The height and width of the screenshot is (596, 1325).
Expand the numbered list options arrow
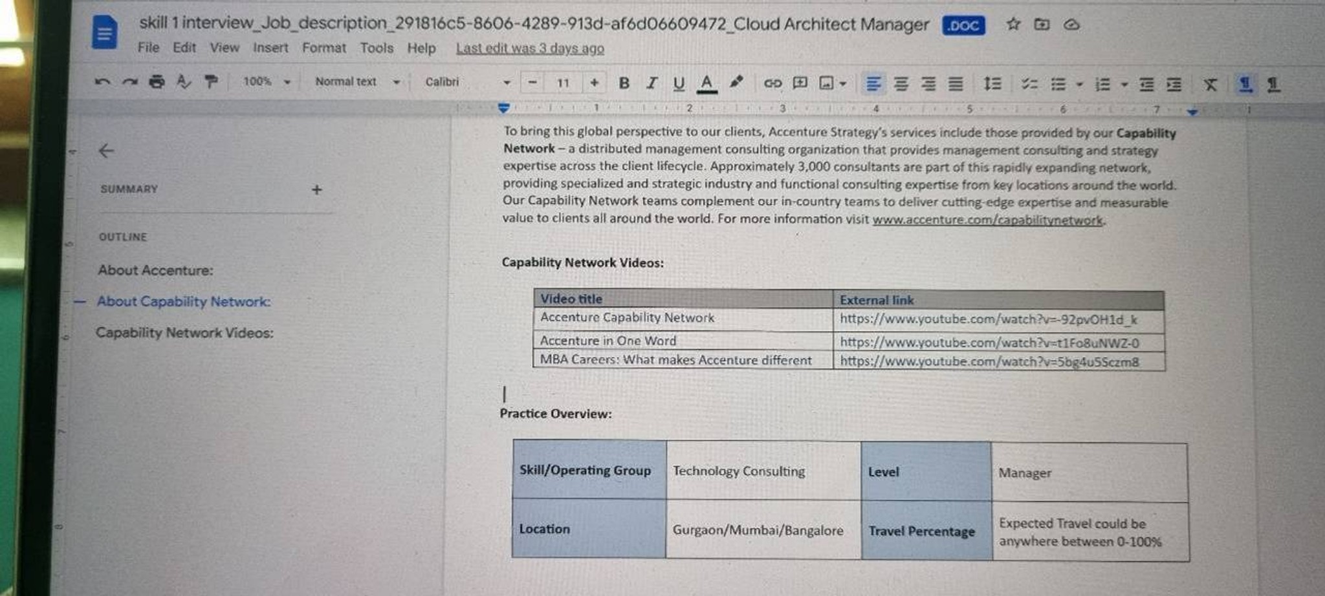[1124, 85]
